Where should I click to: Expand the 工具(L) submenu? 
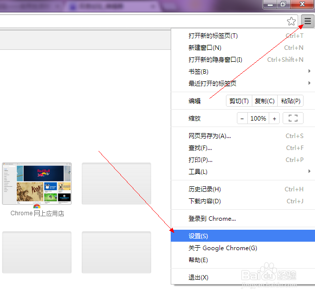point(243,171)
